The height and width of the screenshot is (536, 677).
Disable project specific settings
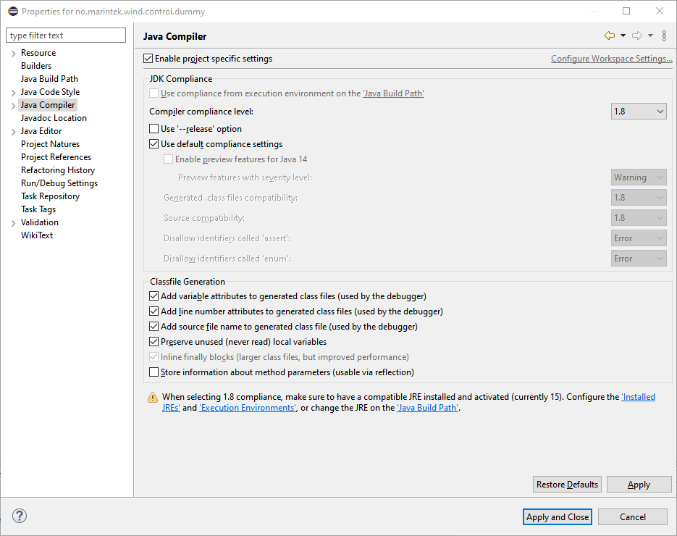(148, 58)
